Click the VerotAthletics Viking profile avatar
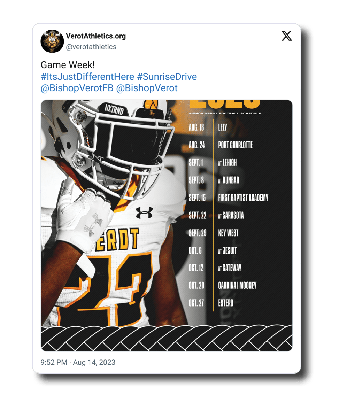Image resolution: width=347 pixels, height=410 pixels. tap(52, 41)
